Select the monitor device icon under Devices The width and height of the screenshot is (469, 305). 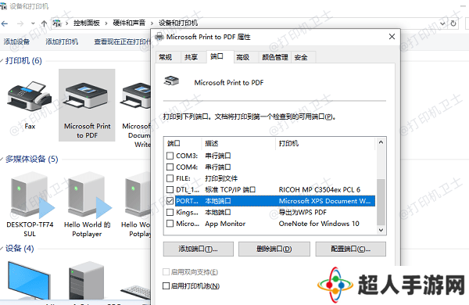[29, 281]
